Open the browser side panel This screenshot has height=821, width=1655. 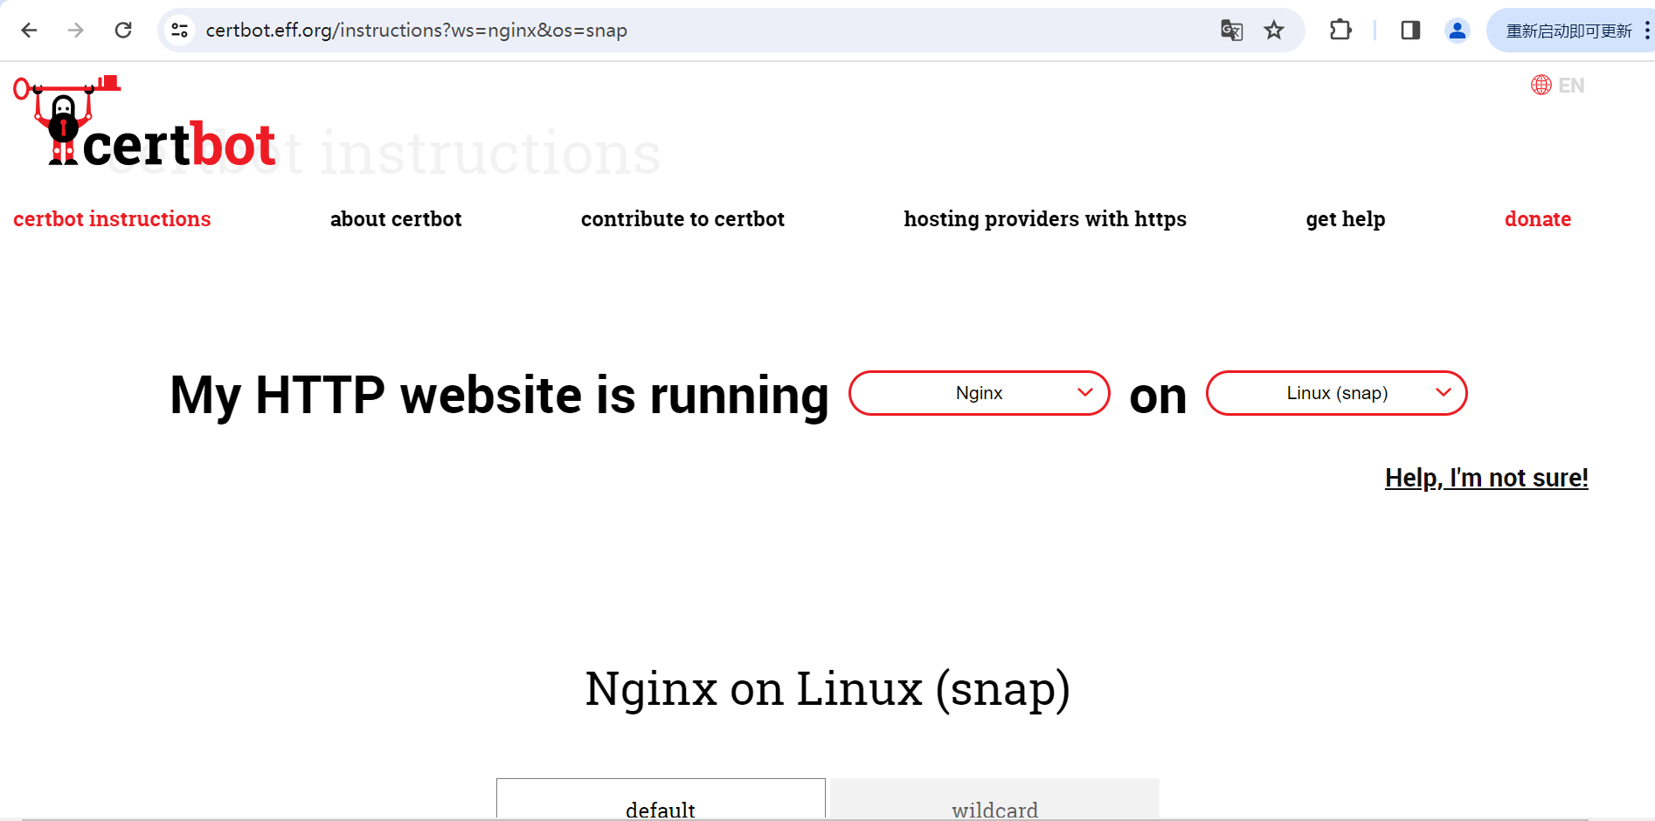click(x=1410, y=31)
